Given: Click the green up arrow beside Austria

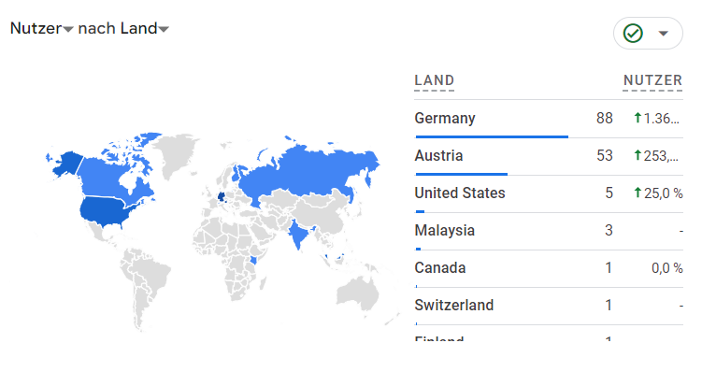Looking at the screenshot, I should 638,155.
